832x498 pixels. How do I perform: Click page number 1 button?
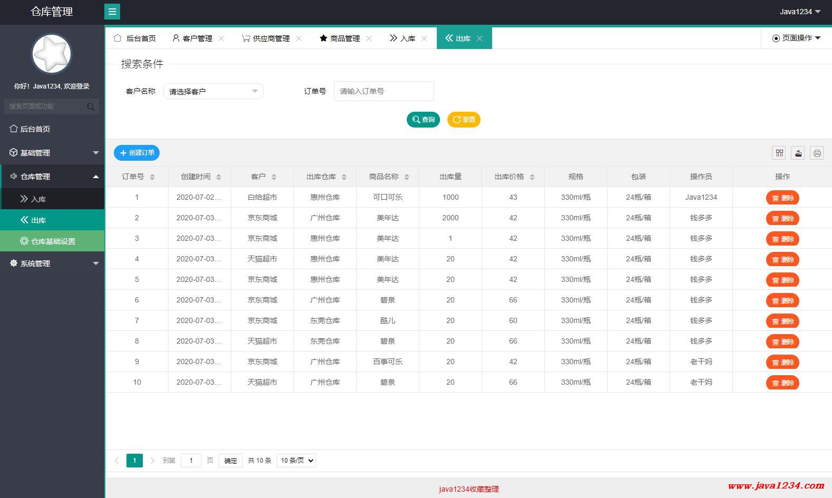point(134,461)
